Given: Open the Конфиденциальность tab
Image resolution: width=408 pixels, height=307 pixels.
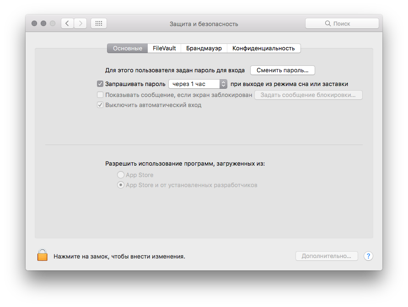Looking at the screenshot, I should coord(263,48).
